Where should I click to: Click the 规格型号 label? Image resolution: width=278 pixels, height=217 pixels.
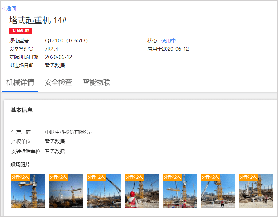19,40
